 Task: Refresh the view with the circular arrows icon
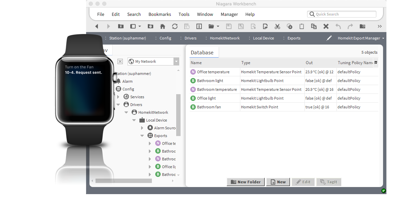pyautogui.click(x=175, y=26)
